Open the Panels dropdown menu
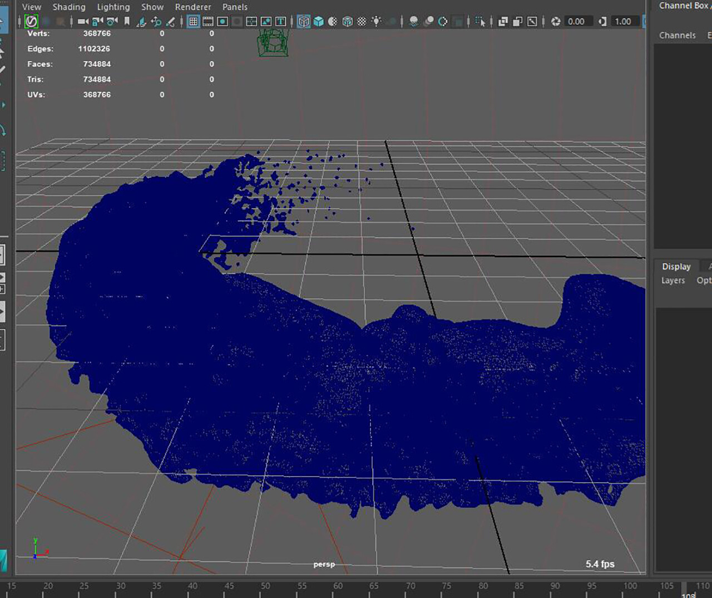The width and height of the screenshot is (712, 598). [x=235, y=7]
